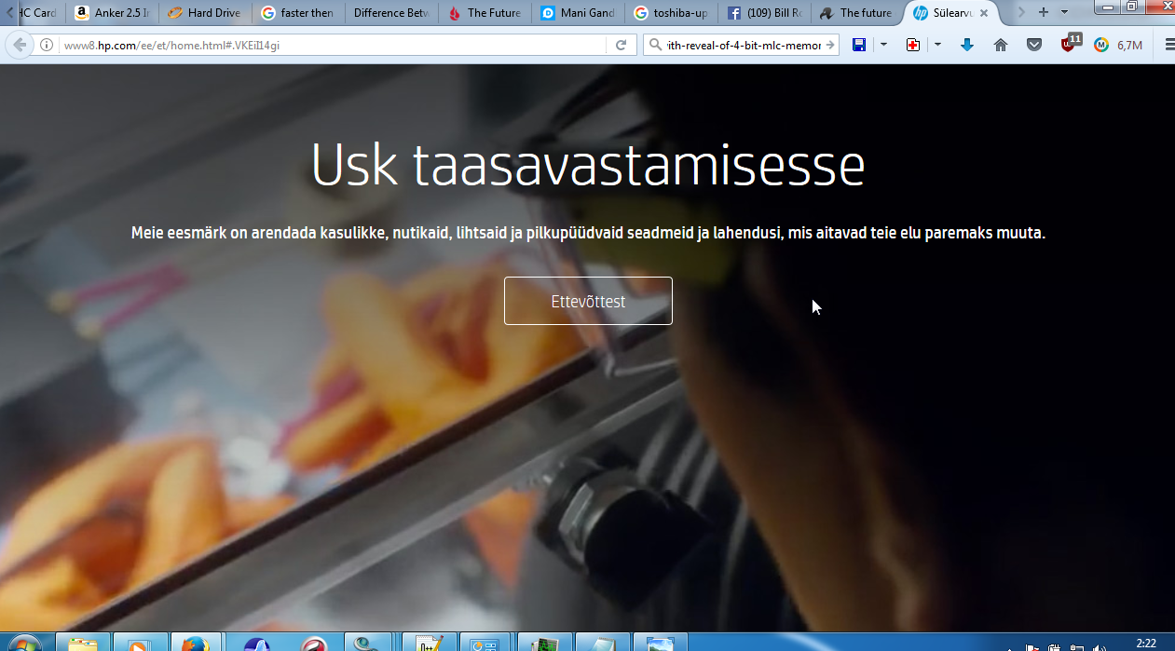Open Firefox downloads blue arrow
The image size is (1175, 651).
[x=967, y=45]
